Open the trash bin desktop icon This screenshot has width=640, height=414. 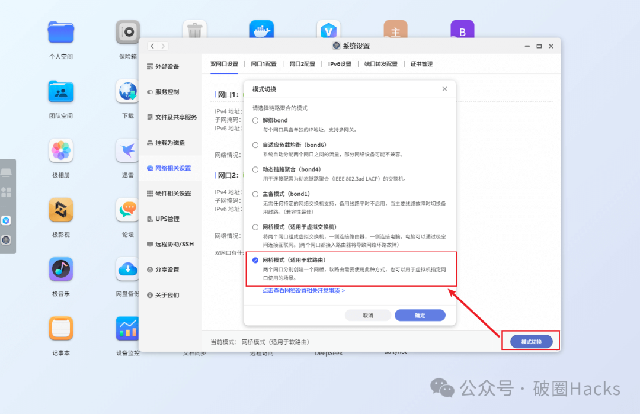(x=195, y=29)
